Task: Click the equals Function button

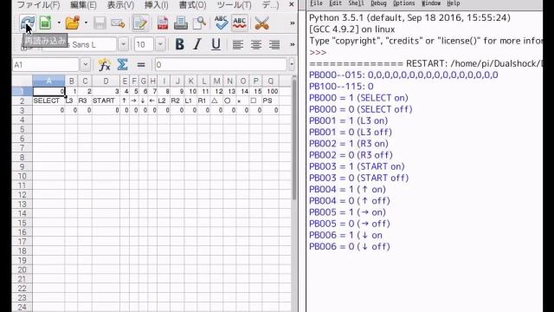Action: [x=141, y=65]
